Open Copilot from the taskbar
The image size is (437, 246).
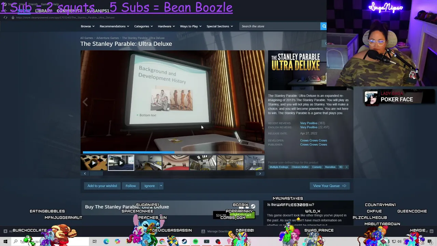click(x=117, y=242)
